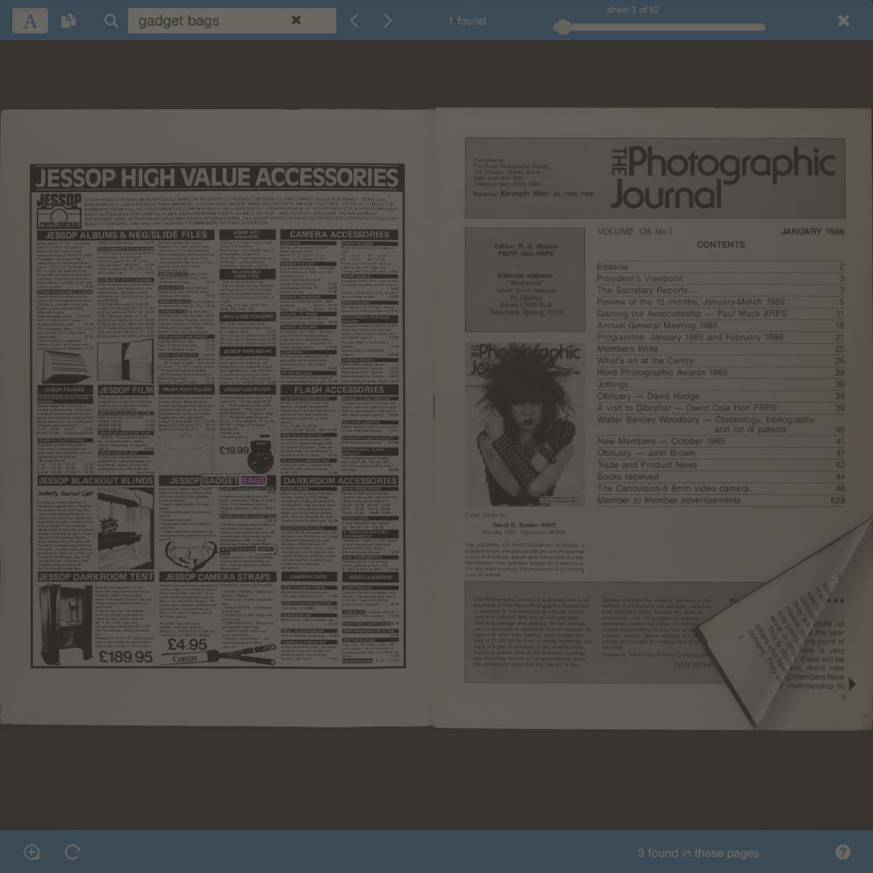This screenshot has width=873, height=873.
Task: Open the help question mark icon
Action: tap(843, 852)
